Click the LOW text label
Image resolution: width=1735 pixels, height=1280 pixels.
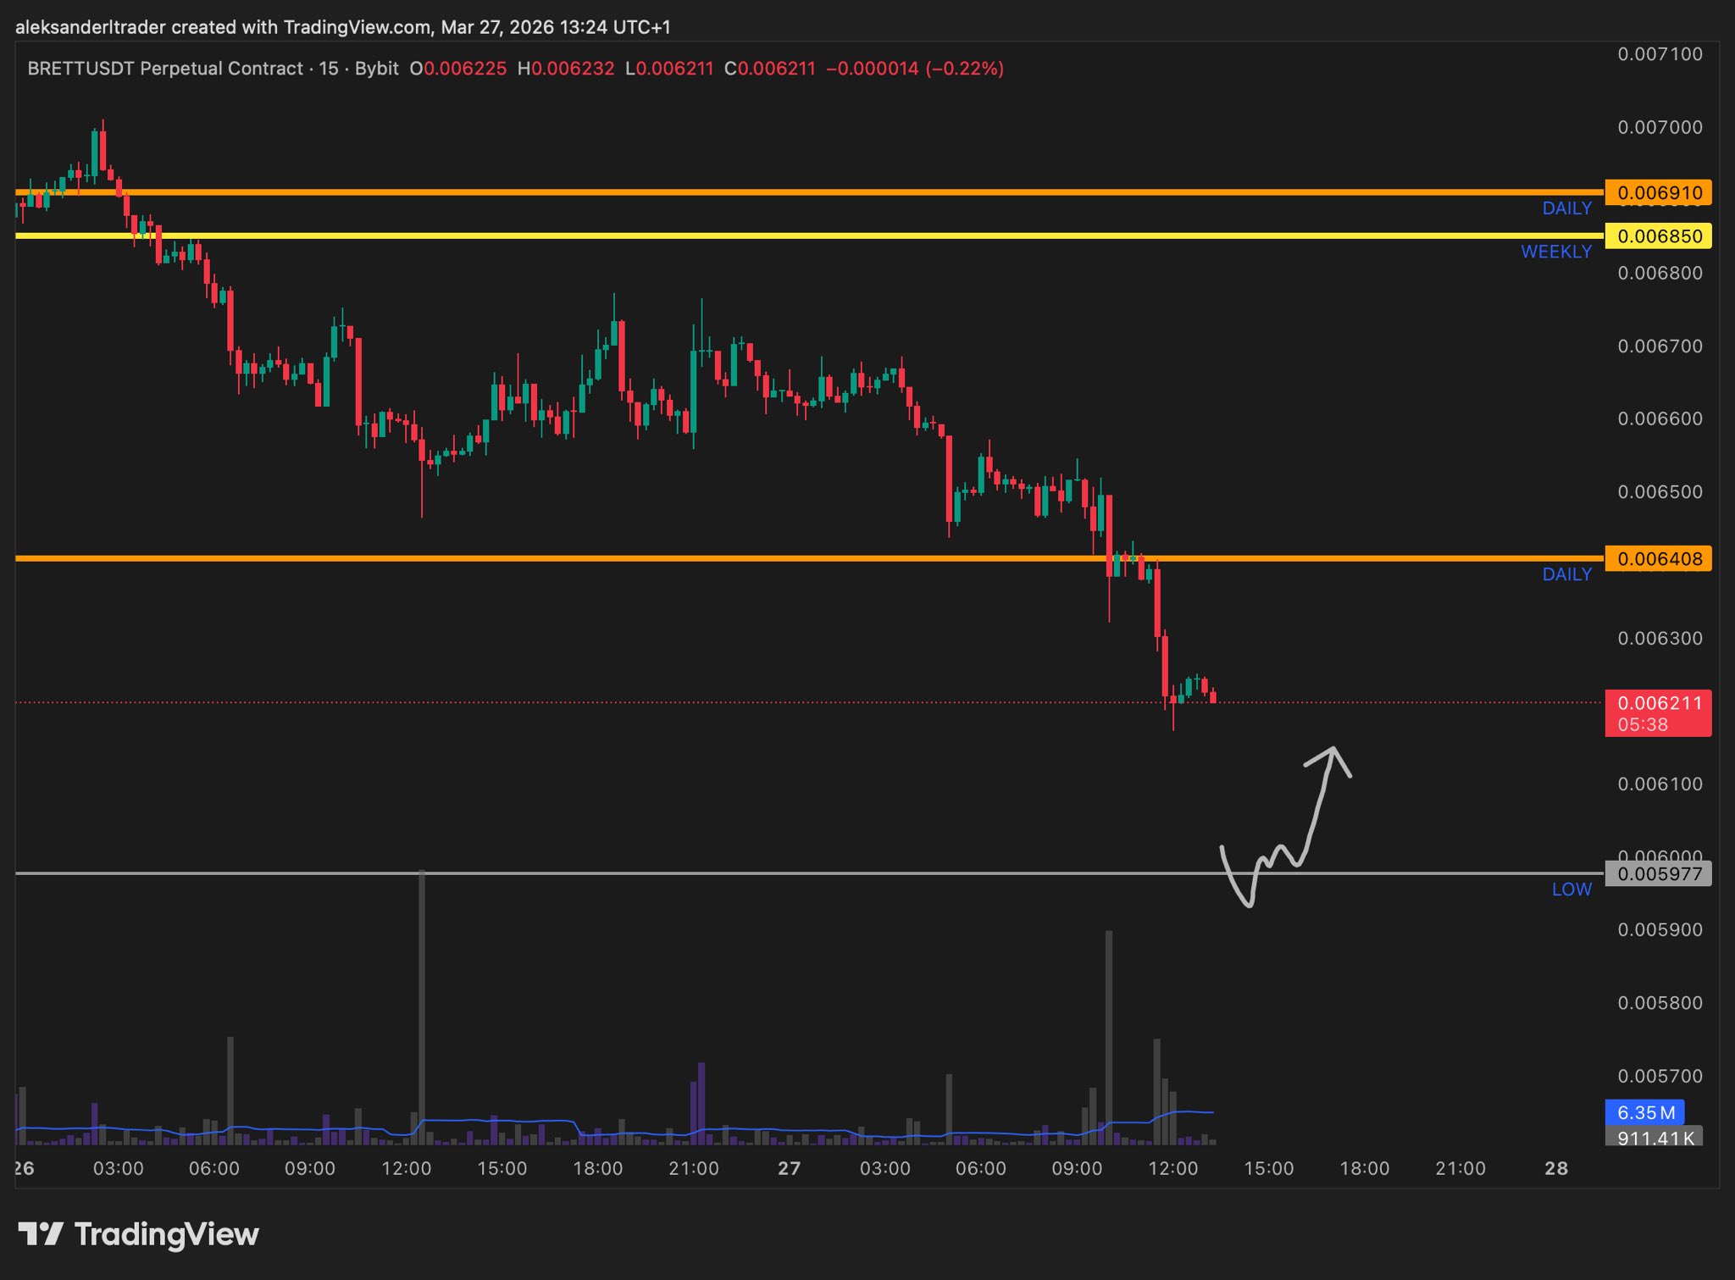point(1571,889)
